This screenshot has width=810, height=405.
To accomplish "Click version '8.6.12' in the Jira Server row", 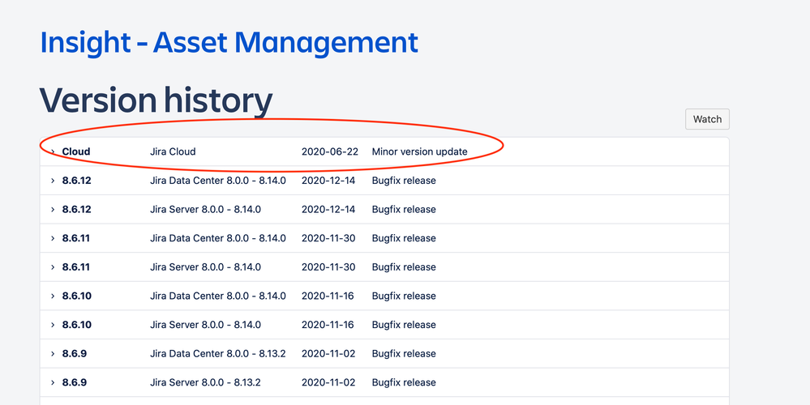I will [76, 210].
